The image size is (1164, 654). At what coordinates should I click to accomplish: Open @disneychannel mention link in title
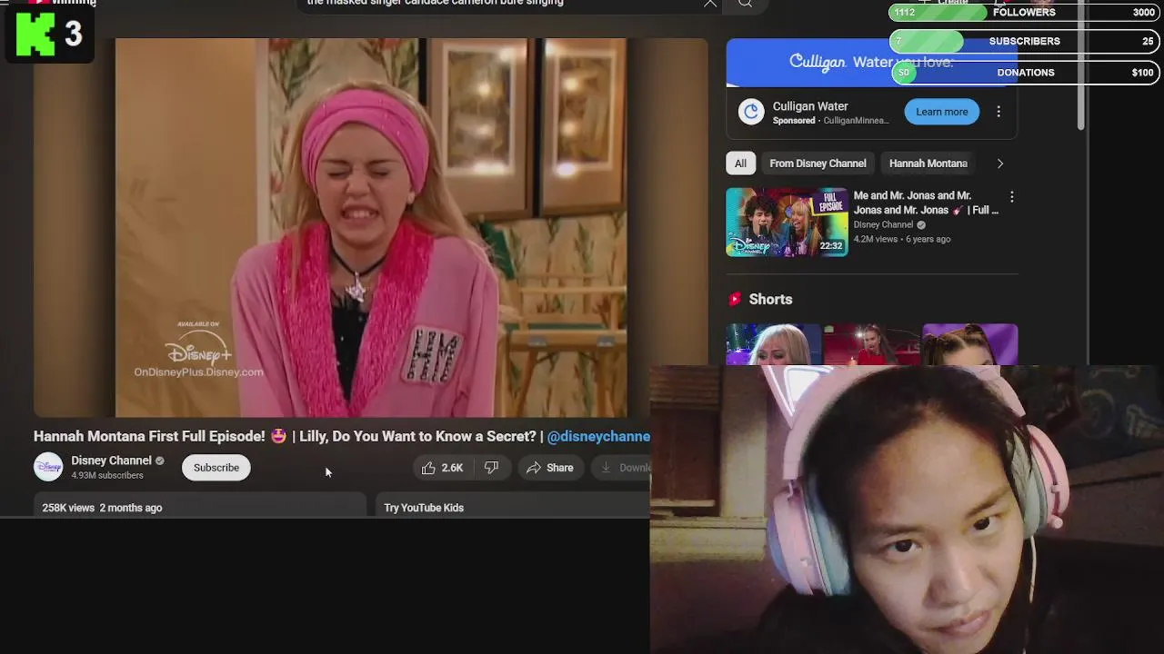click(x=598, y=437)
